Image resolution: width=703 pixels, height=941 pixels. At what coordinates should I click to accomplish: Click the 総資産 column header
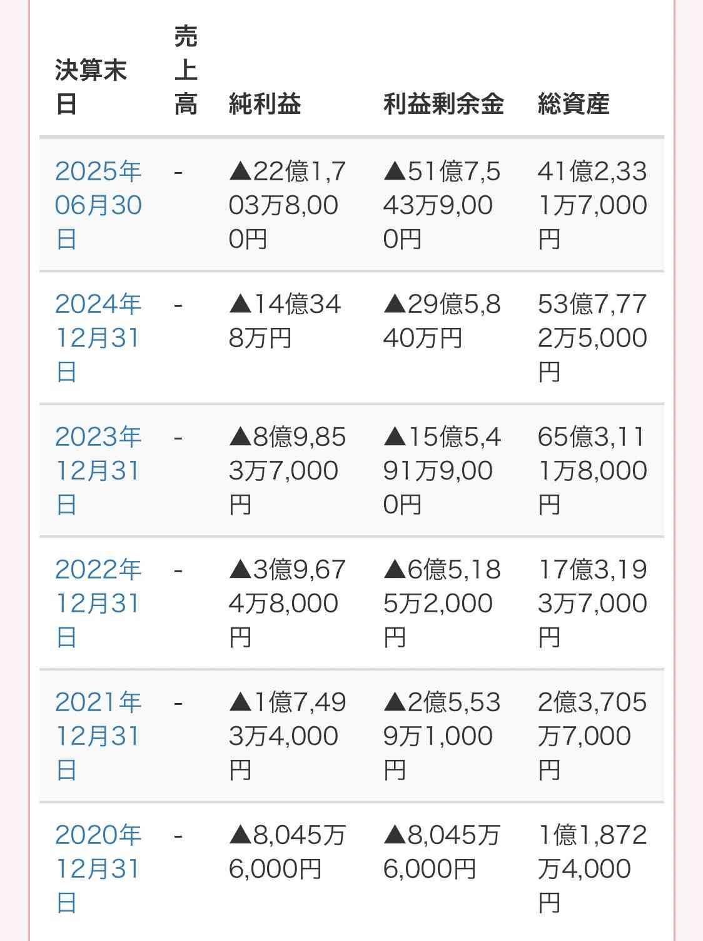point(573,104)
